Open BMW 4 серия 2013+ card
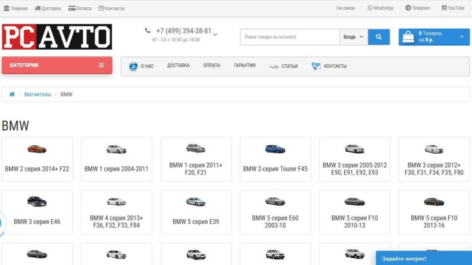Viewport: 472px width, 265px height. click(117, 212)
